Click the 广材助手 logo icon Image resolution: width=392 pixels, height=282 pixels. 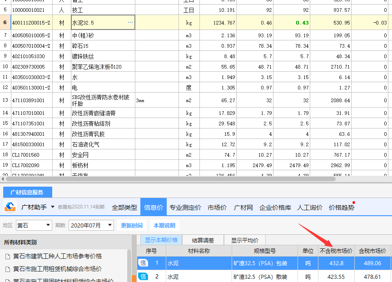point(10,207)
